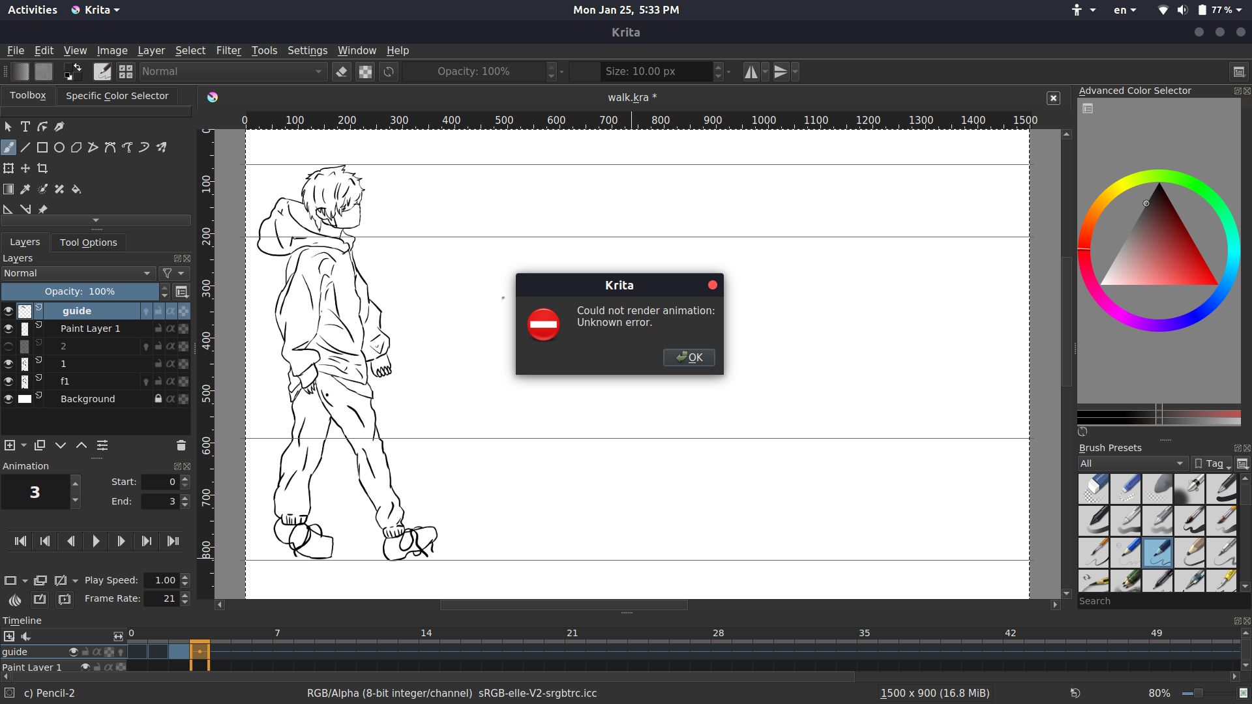Screen dimensions: 1252x704
Task: Delete layer with trash icon
Action: [x=181, y=445]
